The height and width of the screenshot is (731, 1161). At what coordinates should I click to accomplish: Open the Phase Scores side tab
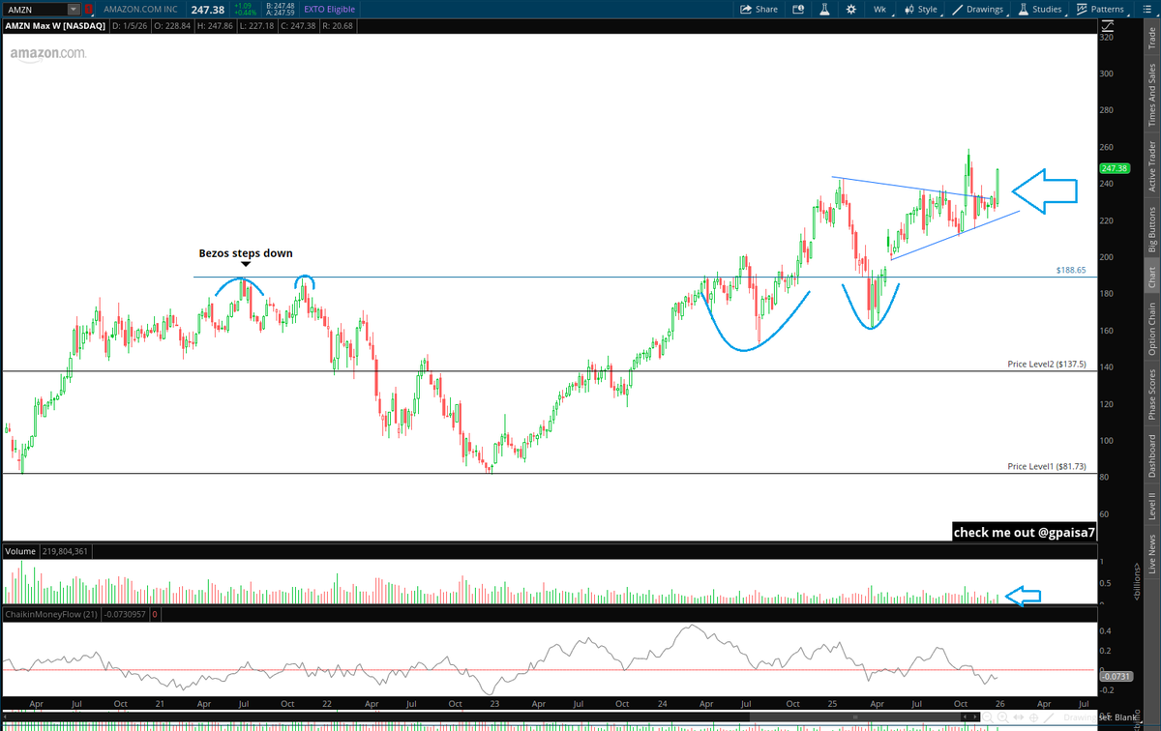1151,395
